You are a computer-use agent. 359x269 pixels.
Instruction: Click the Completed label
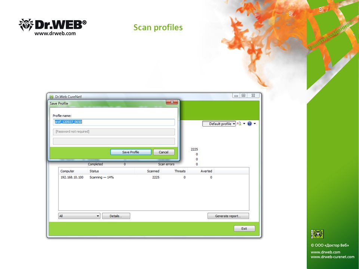tap(95, 164)
